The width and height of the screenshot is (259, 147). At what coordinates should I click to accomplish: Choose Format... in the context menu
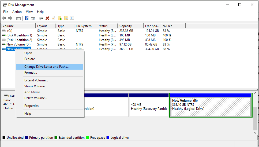(50, 73)
